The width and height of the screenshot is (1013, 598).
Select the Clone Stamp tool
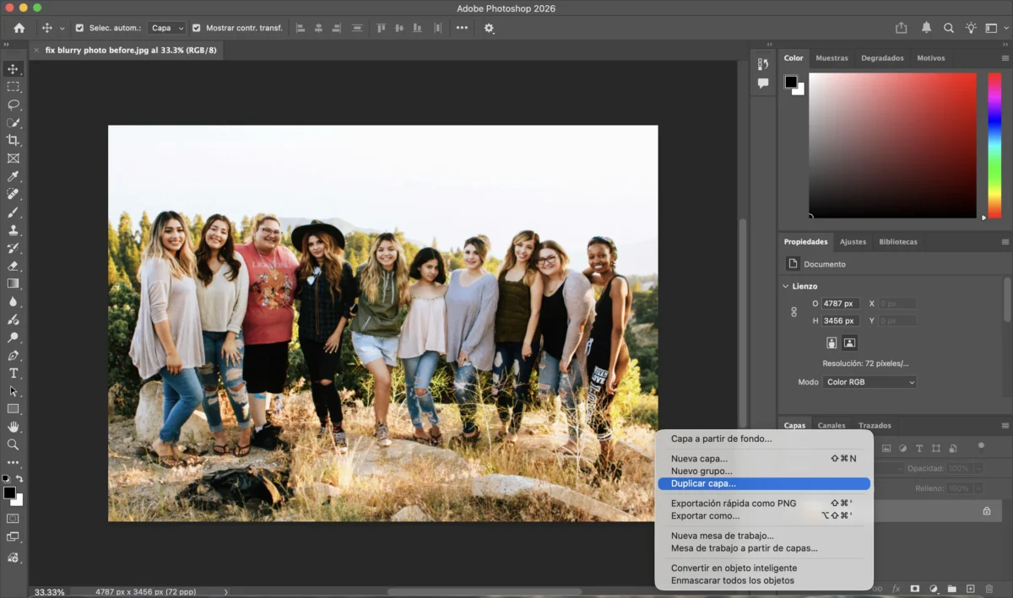coord(13,230)
